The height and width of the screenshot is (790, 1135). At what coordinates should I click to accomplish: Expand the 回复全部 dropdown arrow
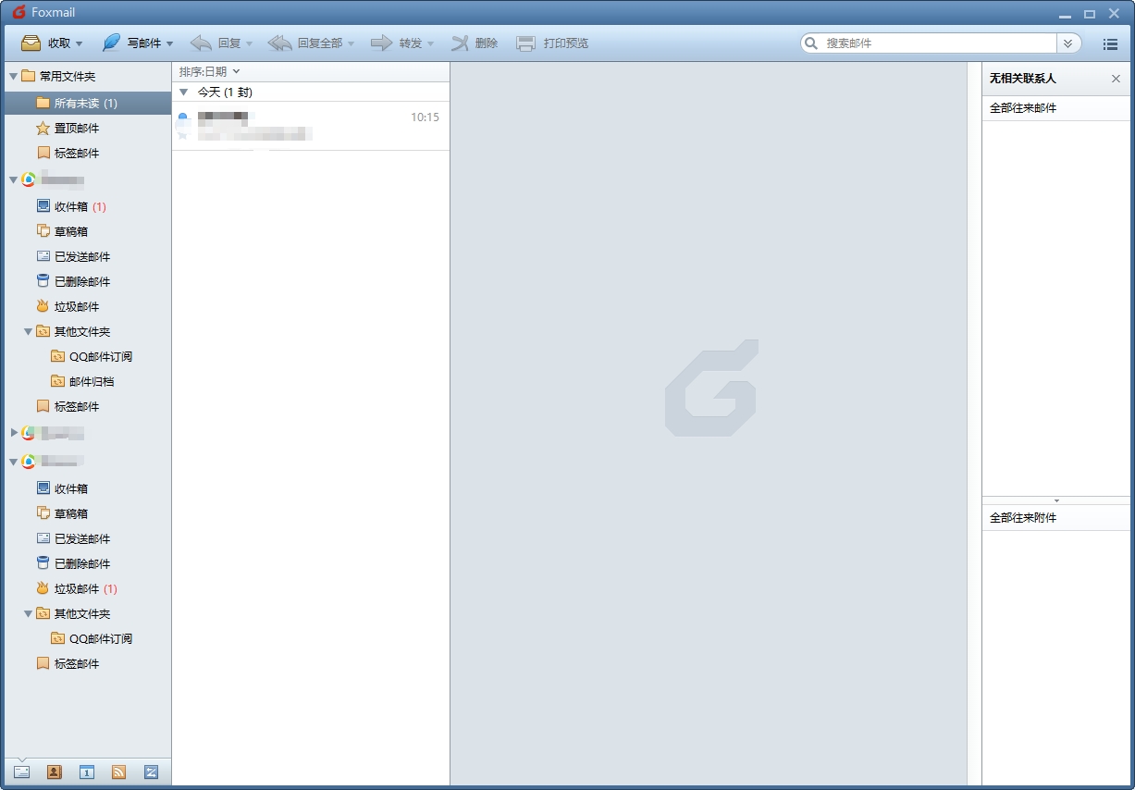coord(351,43)
